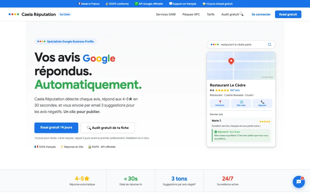The width and height of the screenshot is (310, 193).
Task: Click Audit gratuit de ta fiche button
Action: [x=108, y=128]
